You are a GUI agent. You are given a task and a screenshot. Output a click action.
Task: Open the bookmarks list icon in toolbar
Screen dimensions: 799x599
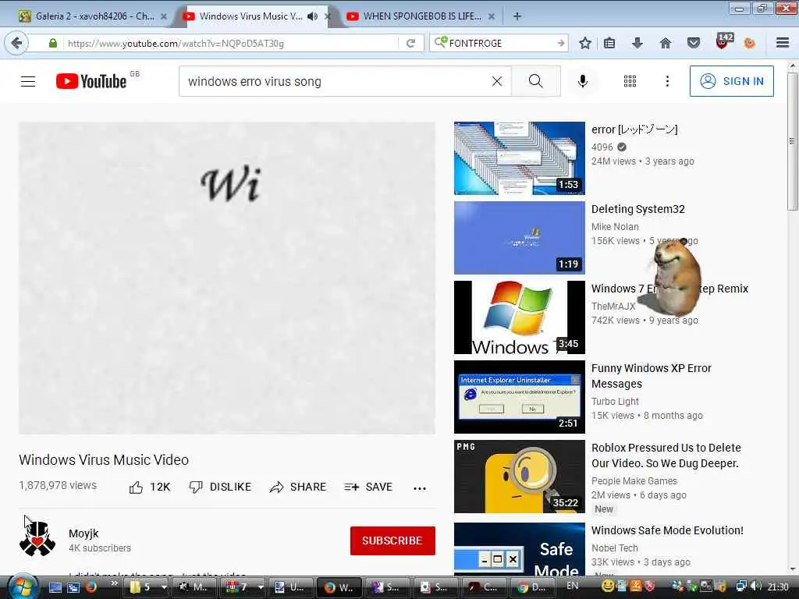click(609, 44)
